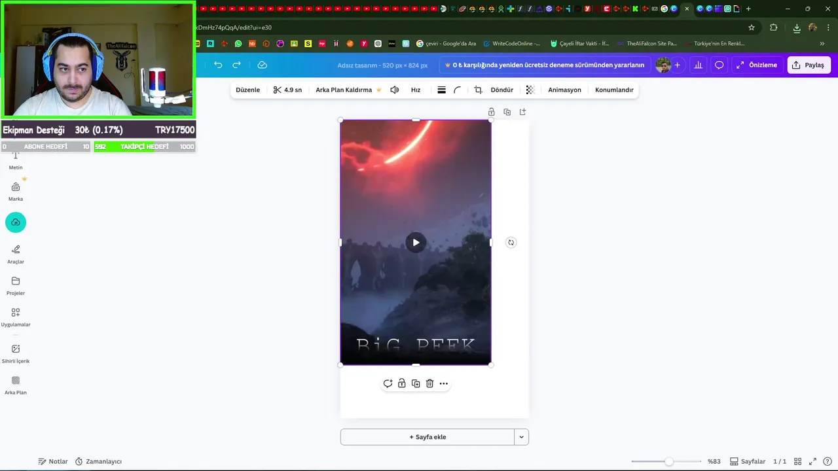Click the free trial offer banner
Image resolution: width=838 pixels, height=471 pixels.
point(544,65)
